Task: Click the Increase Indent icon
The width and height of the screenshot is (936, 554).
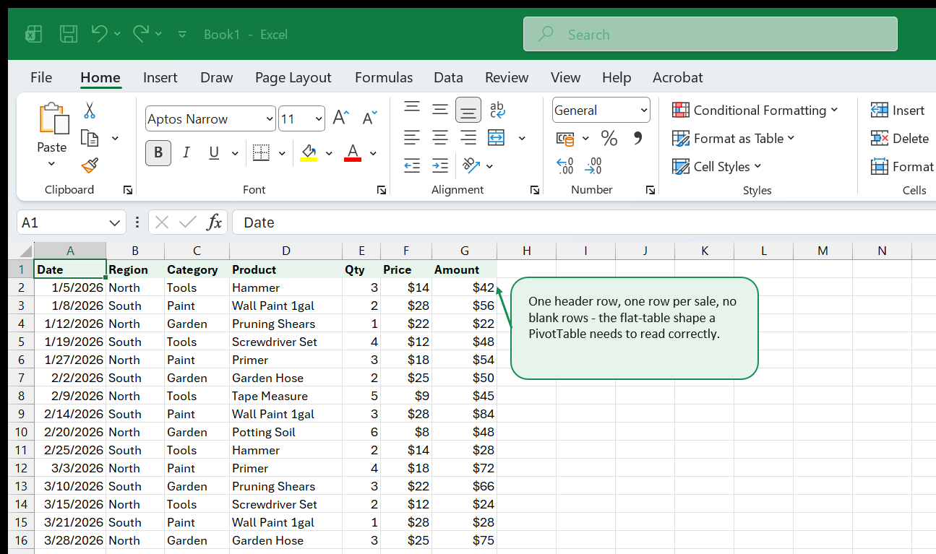Action: click(x=440, y=165)
